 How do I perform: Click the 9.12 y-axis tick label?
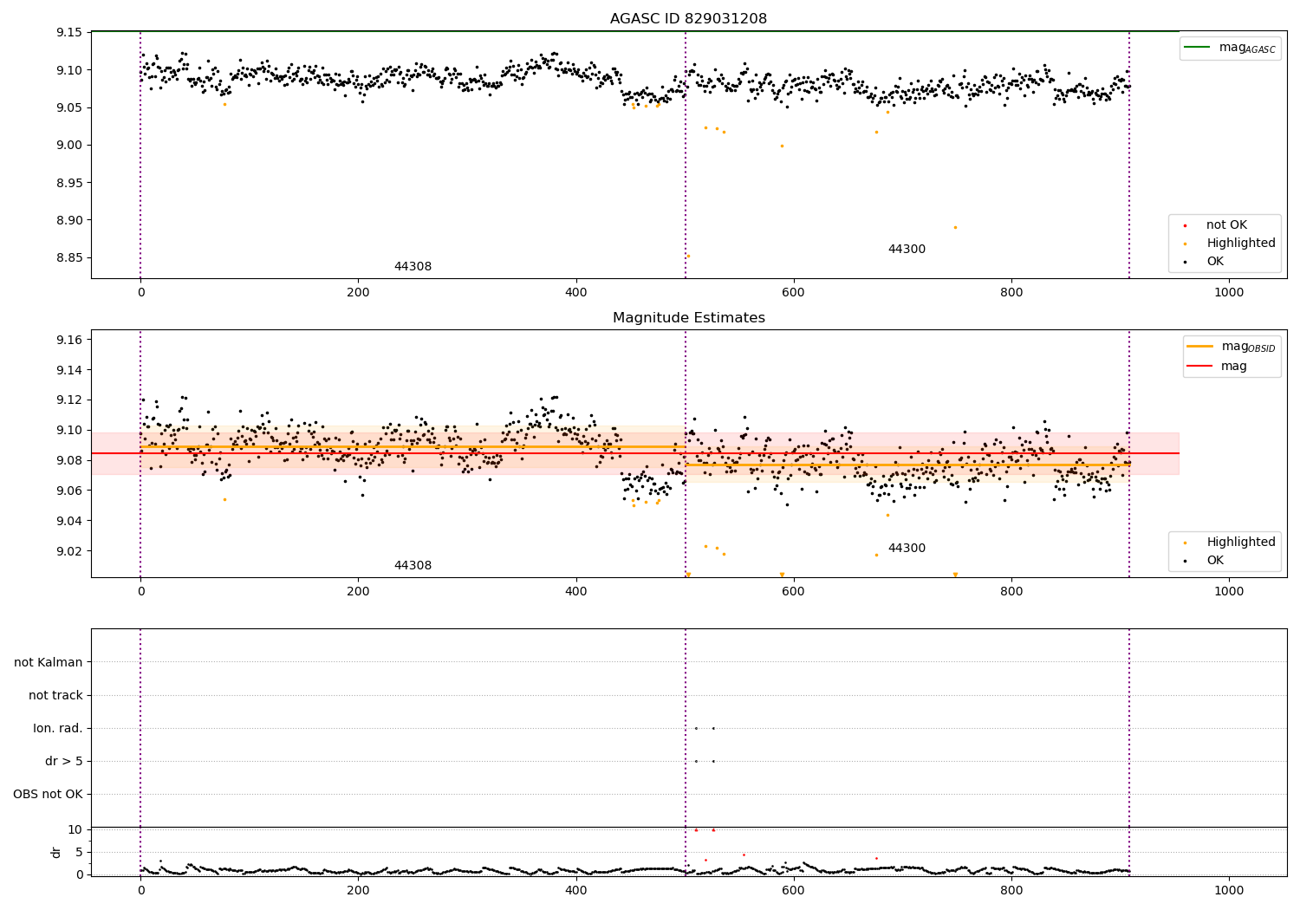[68, 400]
